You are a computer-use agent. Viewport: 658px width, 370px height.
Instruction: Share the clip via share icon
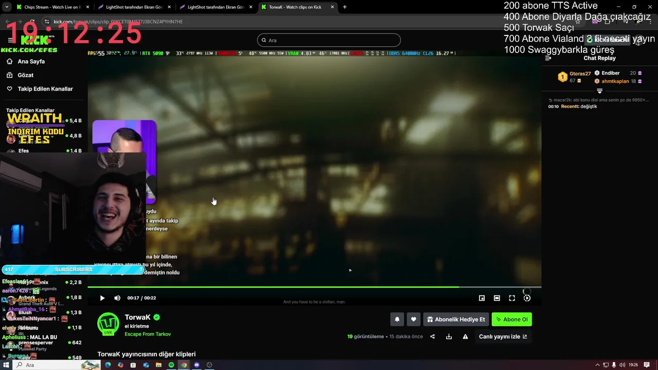[x=432, y=337]
